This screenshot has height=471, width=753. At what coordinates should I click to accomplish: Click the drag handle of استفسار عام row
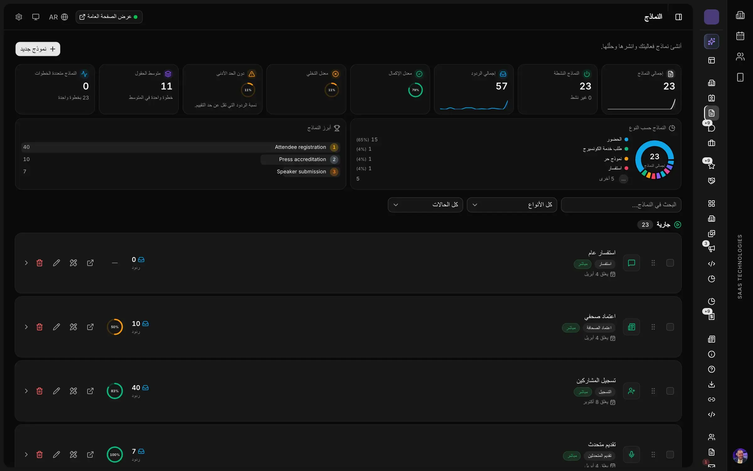pyautogui.click(x=653, y=263)
